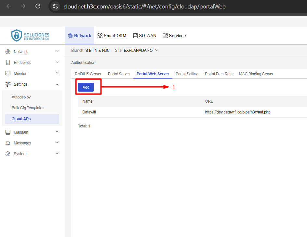Click the Name column header

[87, 101]
